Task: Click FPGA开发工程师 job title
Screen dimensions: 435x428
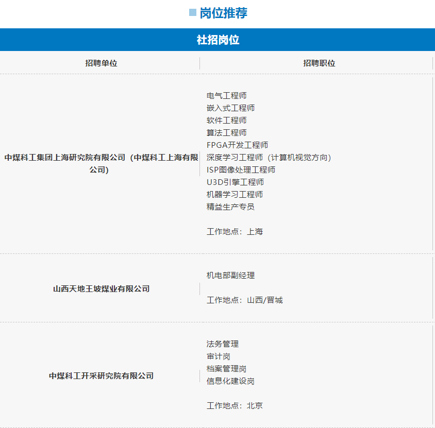Action: (237, 145)
